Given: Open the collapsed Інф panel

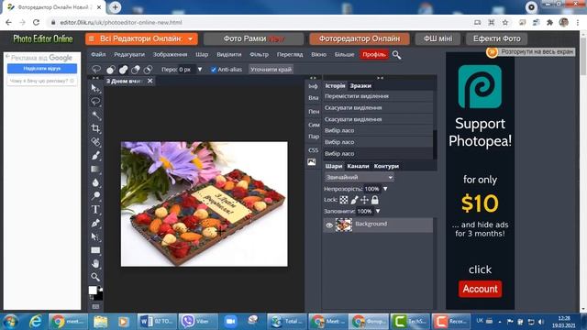Looking at the screenshot, I should (x=313, y=86).
